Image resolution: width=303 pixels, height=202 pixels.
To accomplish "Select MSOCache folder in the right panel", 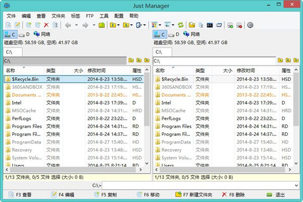I will pos(223,111).
